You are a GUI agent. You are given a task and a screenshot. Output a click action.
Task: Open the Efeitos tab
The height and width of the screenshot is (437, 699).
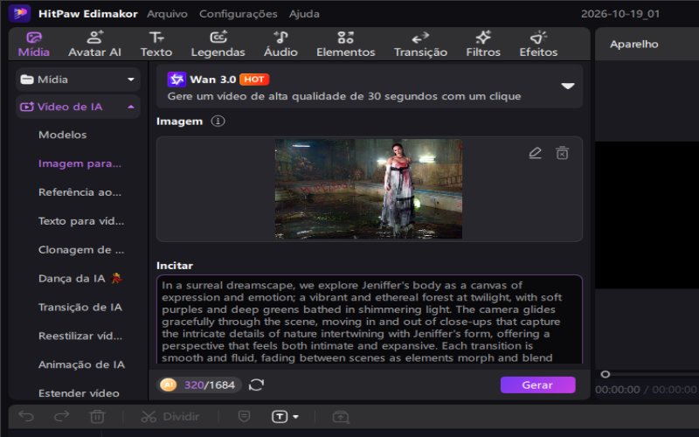tap(538, 45)
